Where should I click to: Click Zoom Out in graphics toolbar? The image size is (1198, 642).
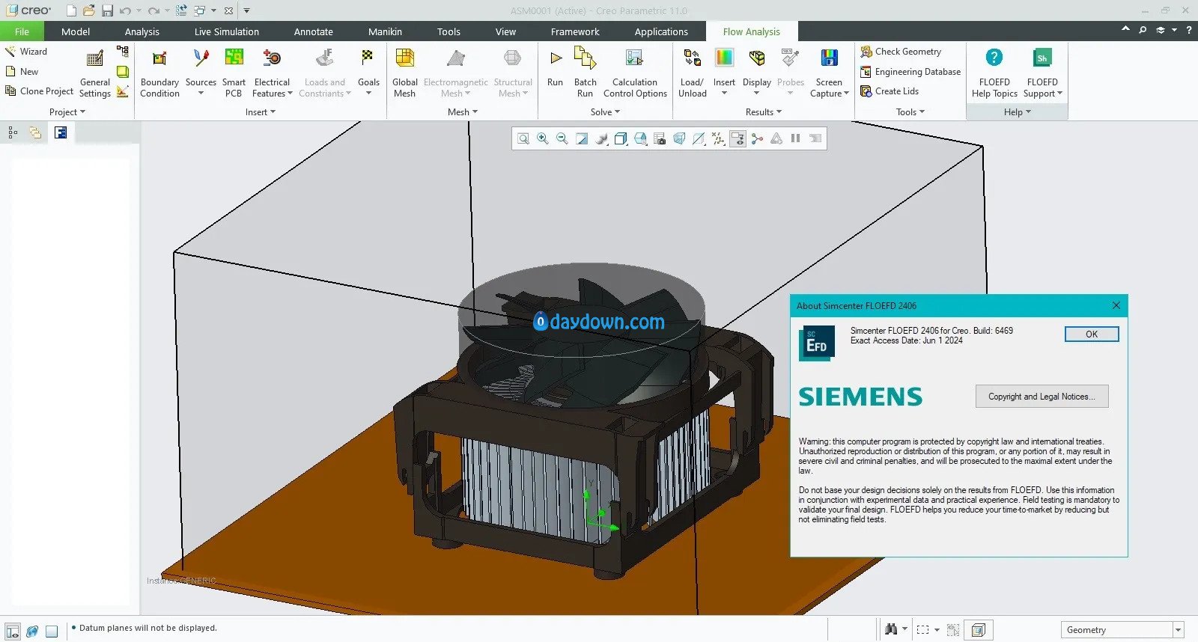562,138
